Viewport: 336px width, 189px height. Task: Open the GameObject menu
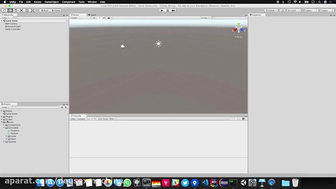(52, 2)
